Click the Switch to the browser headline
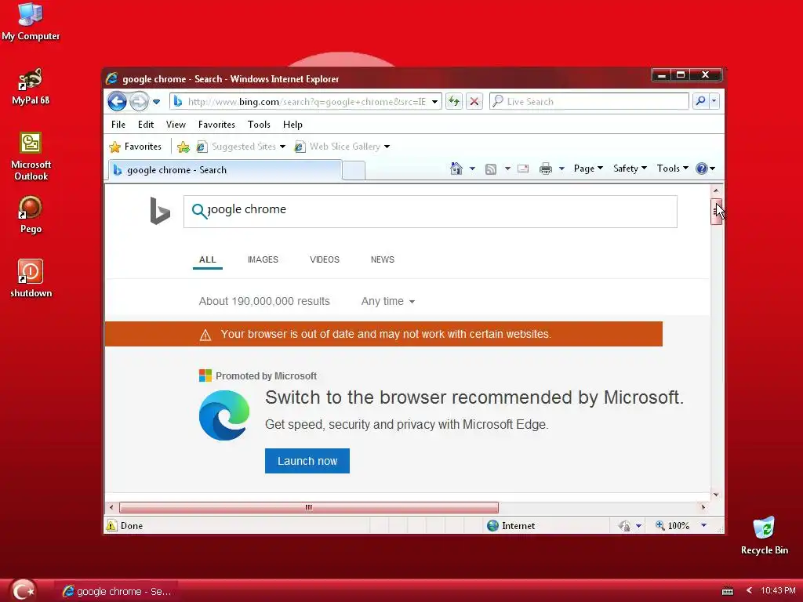The image size is (803, 602). 474,397
